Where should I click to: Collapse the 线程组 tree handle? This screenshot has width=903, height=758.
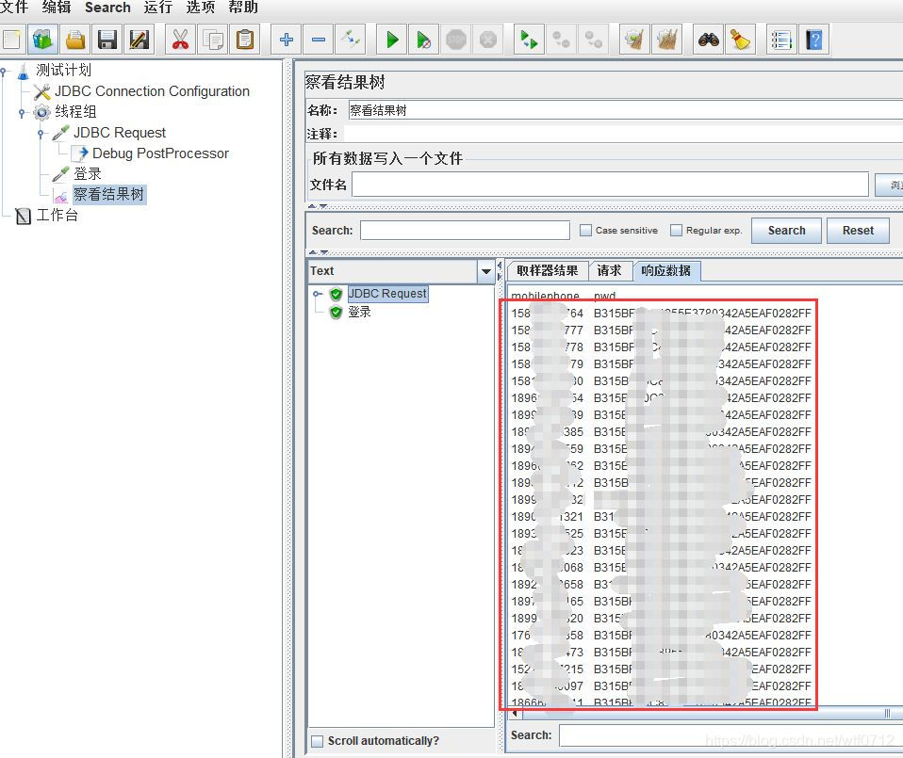click(22, 113)
